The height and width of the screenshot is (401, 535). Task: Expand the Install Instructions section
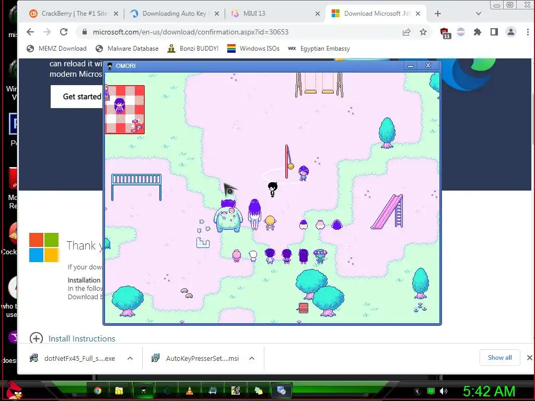[72, 338]
